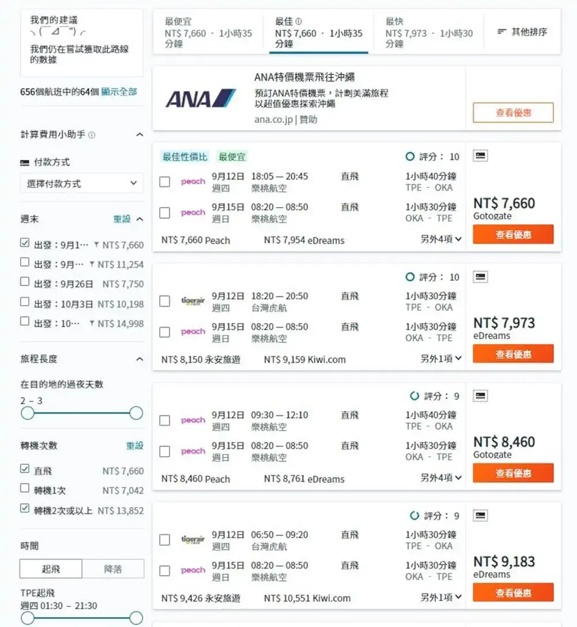Expand 另外1項 on the NT$ 7,973 card
This screenshot has width=577, height=627.
coord(441,359)
